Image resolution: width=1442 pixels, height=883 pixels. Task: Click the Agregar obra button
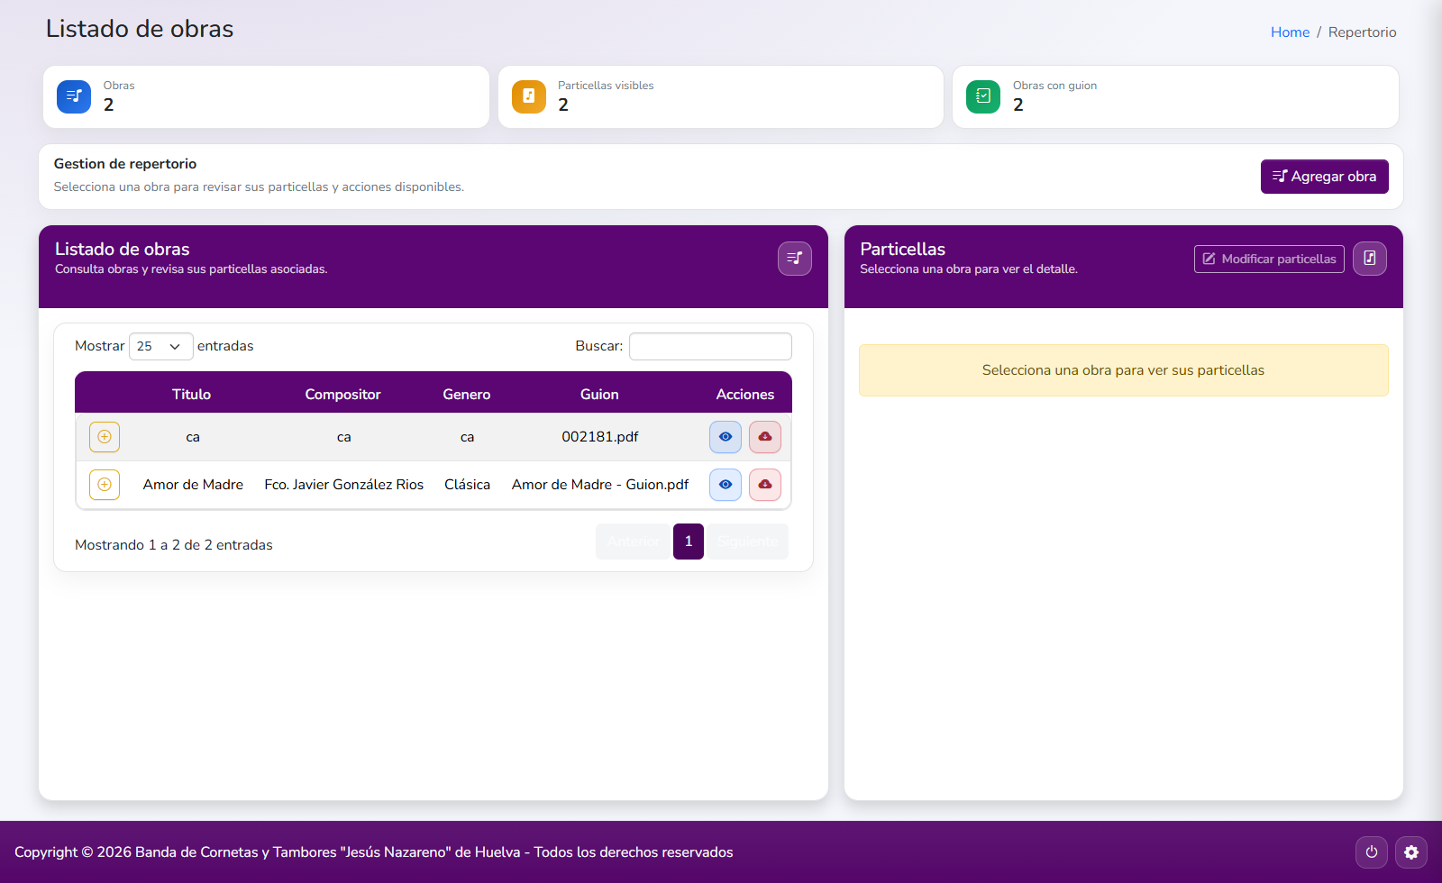1323,177
